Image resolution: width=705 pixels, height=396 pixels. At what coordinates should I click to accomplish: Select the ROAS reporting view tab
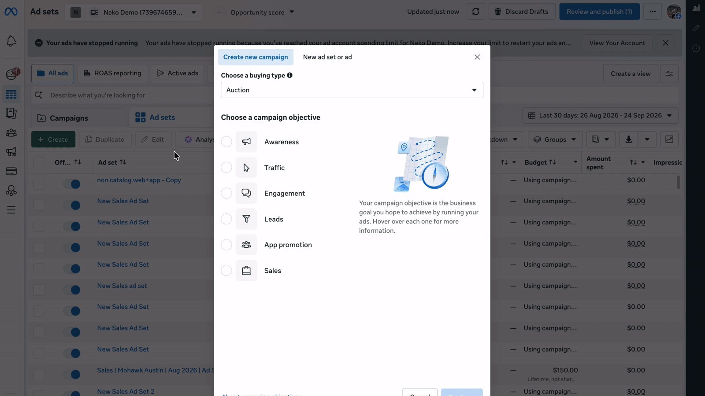[x=113, y=73]
